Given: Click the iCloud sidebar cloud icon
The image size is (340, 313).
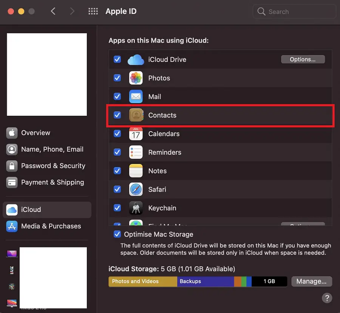Looking at the screenshot, I should coord(12,210).
